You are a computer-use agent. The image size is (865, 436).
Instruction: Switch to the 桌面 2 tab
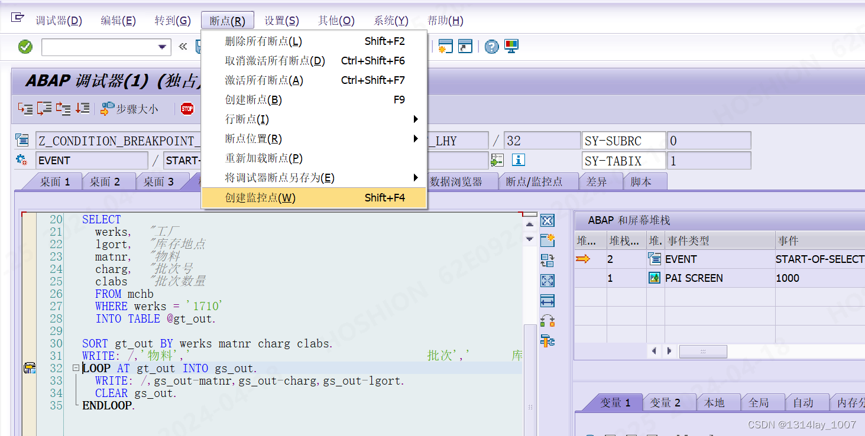click(105, 182)
